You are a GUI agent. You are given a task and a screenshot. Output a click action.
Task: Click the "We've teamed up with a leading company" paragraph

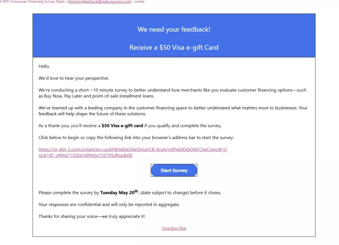173,111
